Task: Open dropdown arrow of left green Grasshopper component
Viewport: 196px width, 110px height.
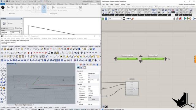Action: [x=137, y=59]
